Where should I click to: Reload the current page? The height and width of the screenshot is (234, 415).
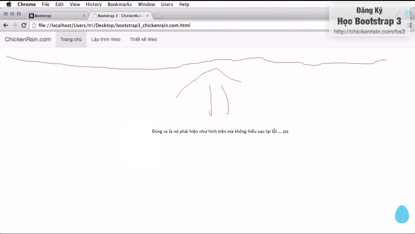pos(24,25)
